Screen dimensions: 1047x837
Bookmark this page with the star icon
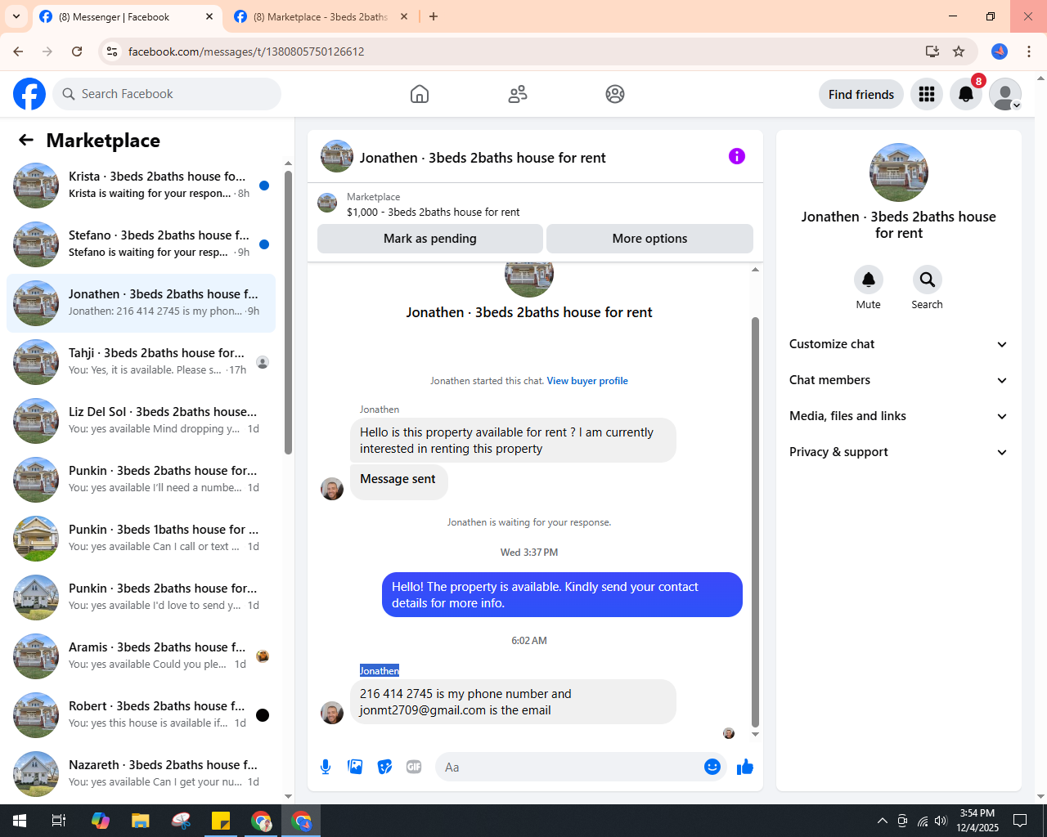(959, 51)
